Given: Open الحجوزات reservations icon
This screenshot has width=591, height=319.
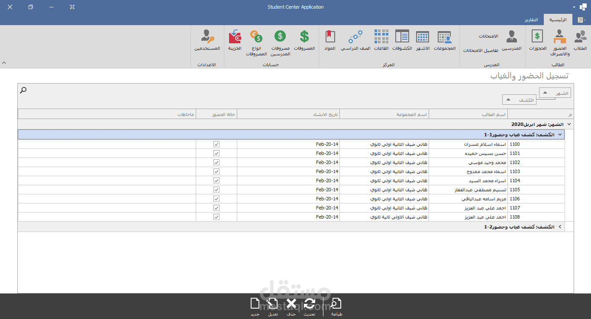Looking at the screenshot, I should 537,41.
